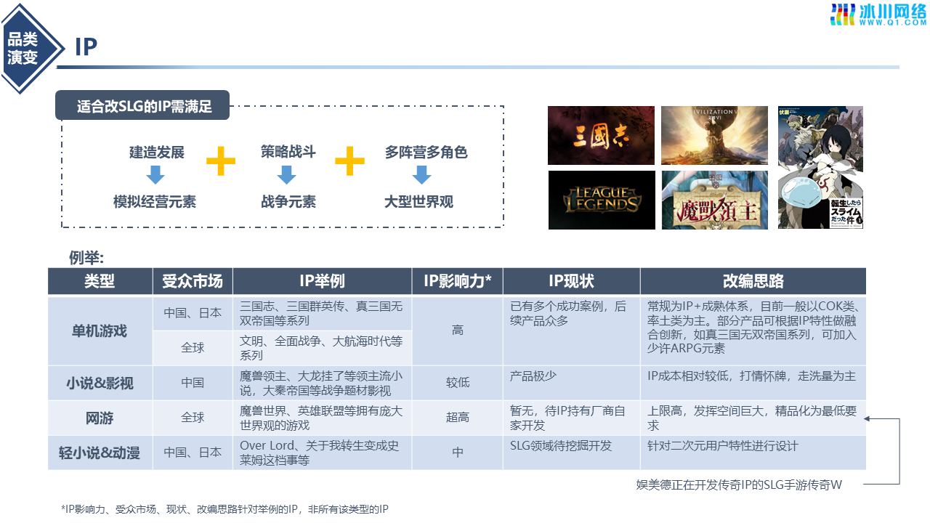Viewport: 930px width, 523px height.
Task: Click the 上限高，发挥空间巨大 adaptation cell
Action: 753,418
